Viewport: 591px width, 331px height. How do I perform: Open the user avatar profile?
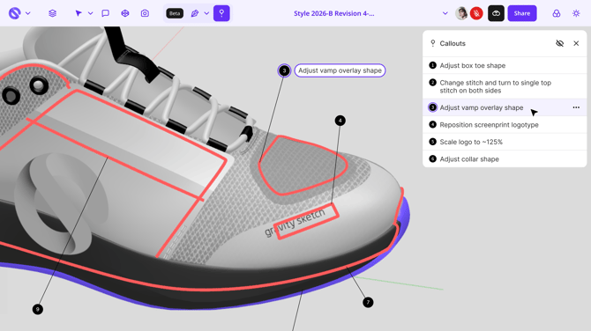pyautogui.click(x=461, y=13)
